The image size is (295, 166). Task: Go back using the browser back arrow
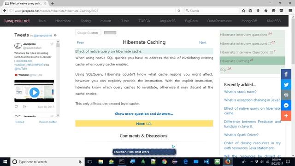point(5,11)
